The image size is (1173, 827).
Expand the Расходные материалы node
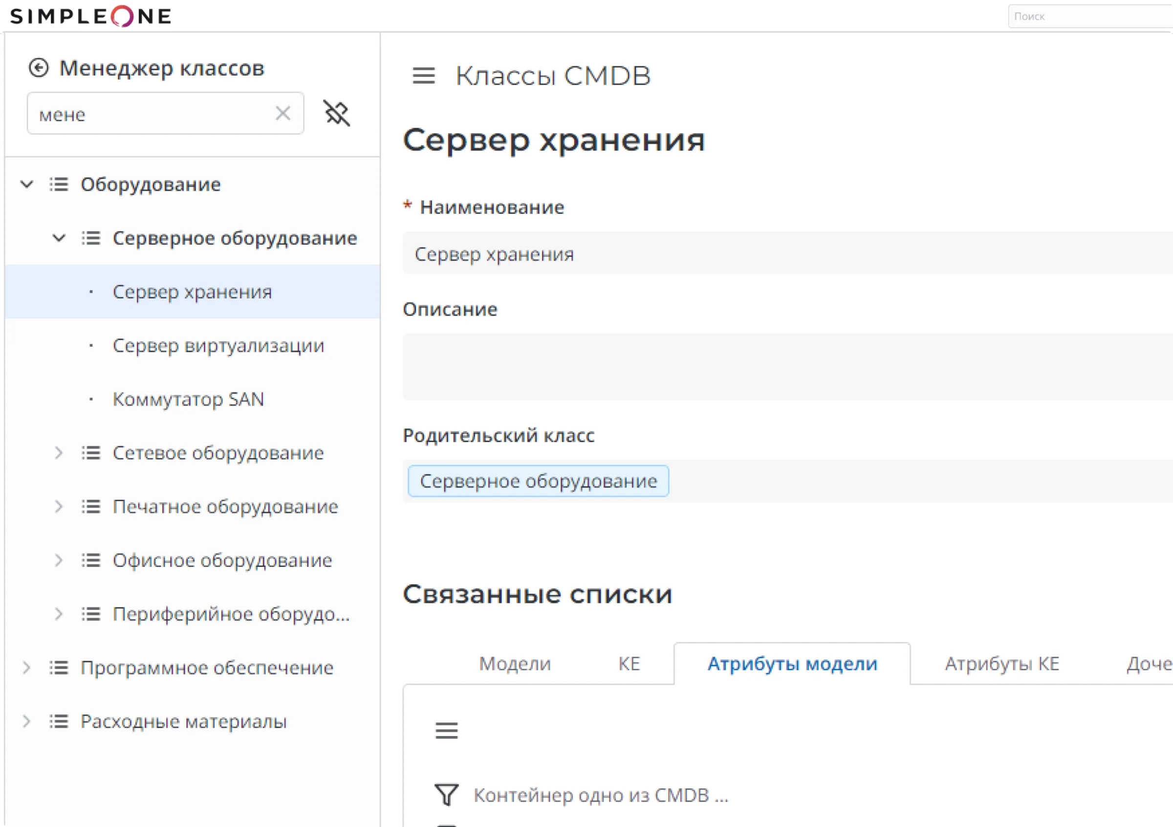26,721
